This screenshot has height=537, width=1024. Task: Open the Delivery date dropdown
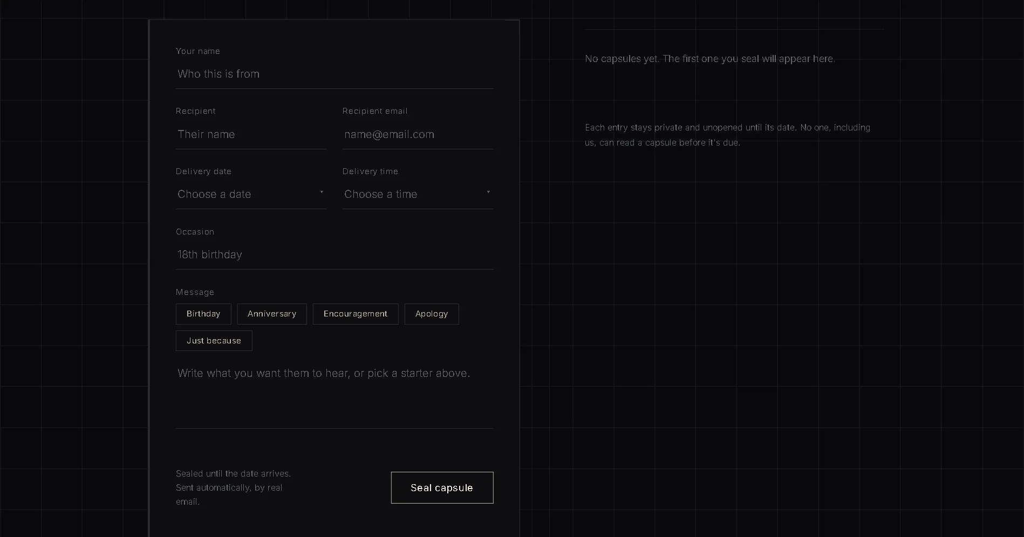click(x=251, y=195)
